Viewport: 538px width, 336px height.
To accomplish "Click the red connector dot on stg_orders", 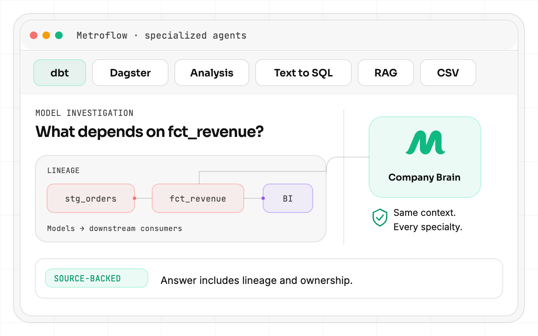I will click(x=134, y=198).
